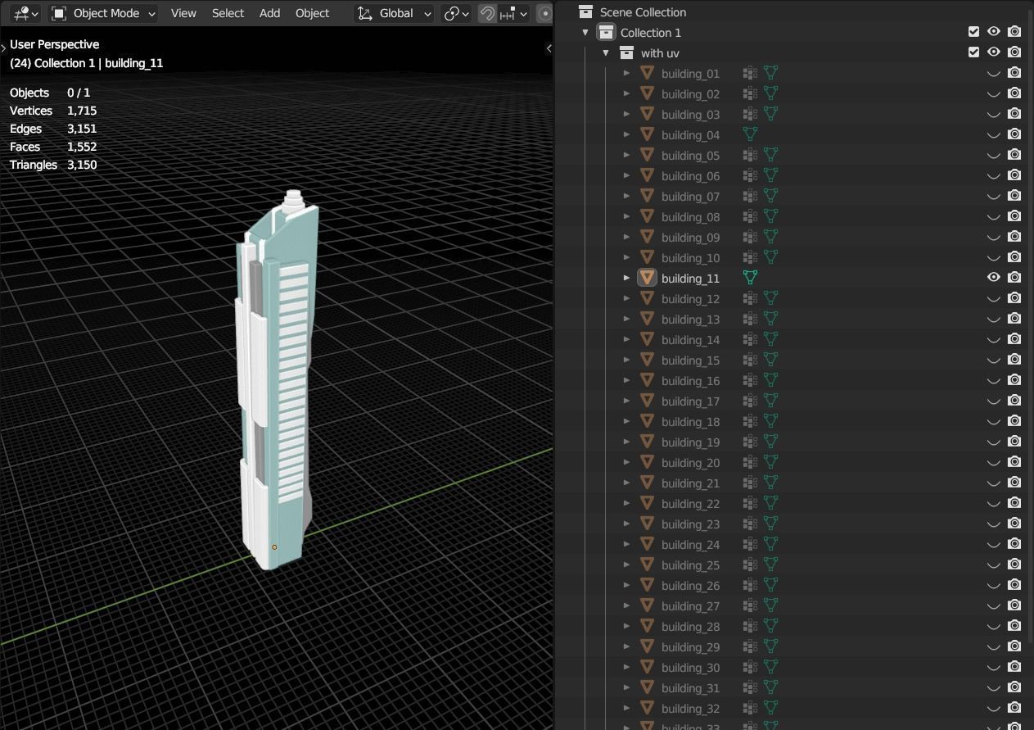Click the proportional editing icon
This screenshot has height=730, width=1034.
(545, 13)
